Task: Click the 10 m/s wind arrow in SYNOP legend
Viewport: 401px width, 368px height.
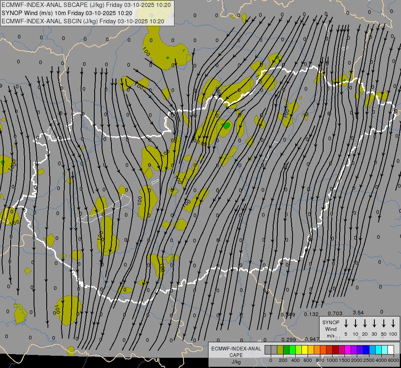Action: coord(355,323)
